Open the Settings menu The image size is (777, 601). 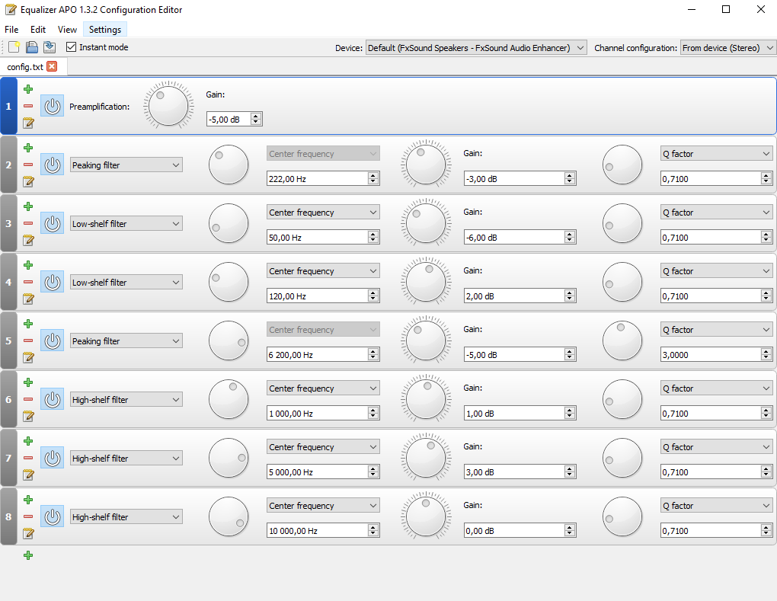105,29
